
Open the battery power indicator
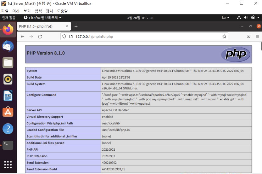click(253, 18)
